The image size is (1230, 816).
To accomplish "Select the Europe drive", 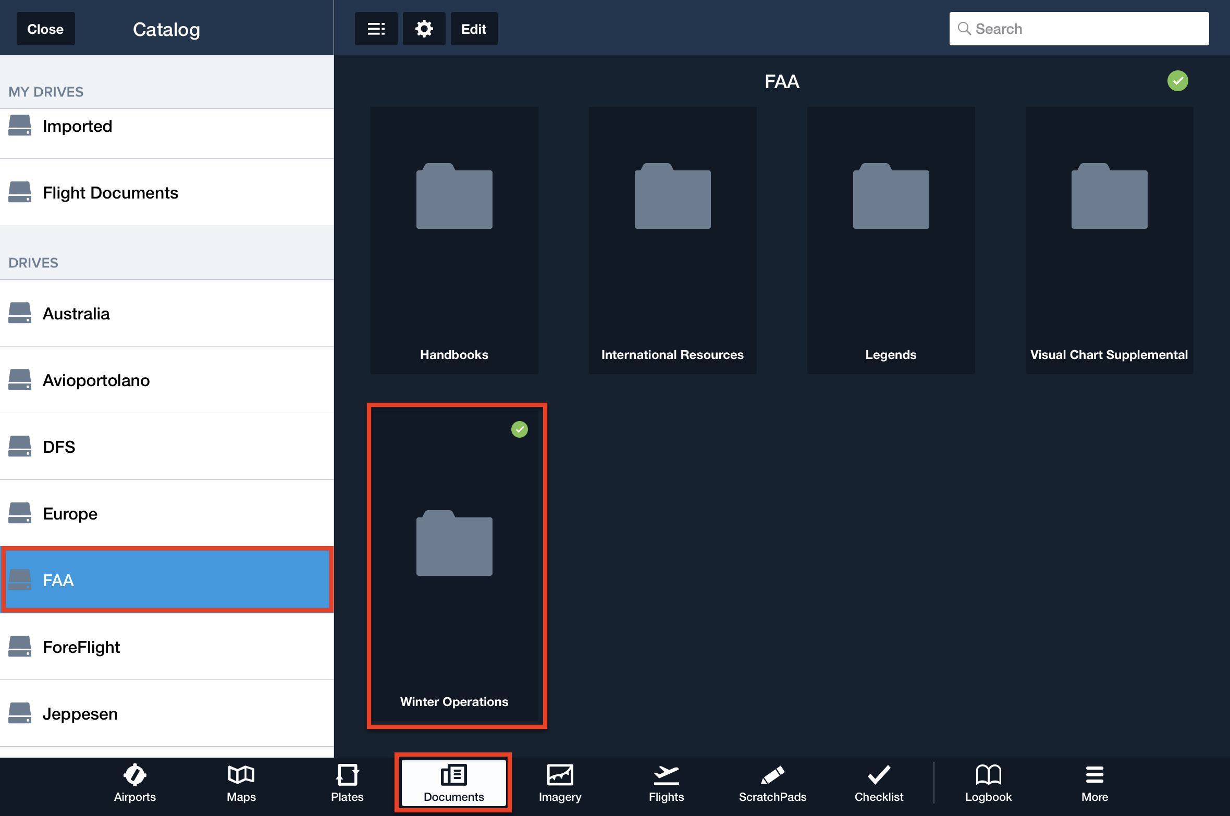I will [167, 513].
